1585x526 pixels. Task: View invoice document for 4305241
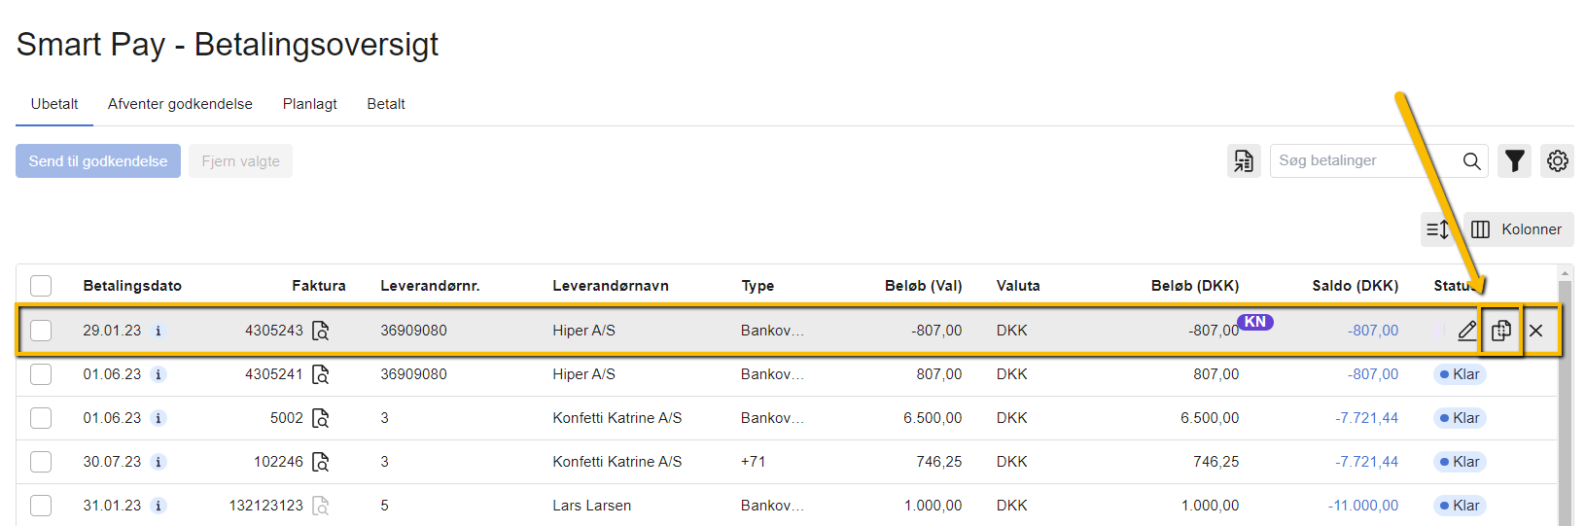tap(320, 374)
